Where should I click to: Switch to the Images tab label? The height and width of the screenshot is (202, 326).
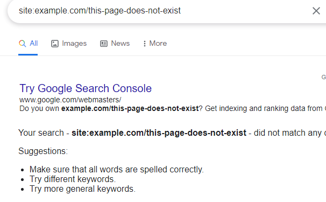74,43
